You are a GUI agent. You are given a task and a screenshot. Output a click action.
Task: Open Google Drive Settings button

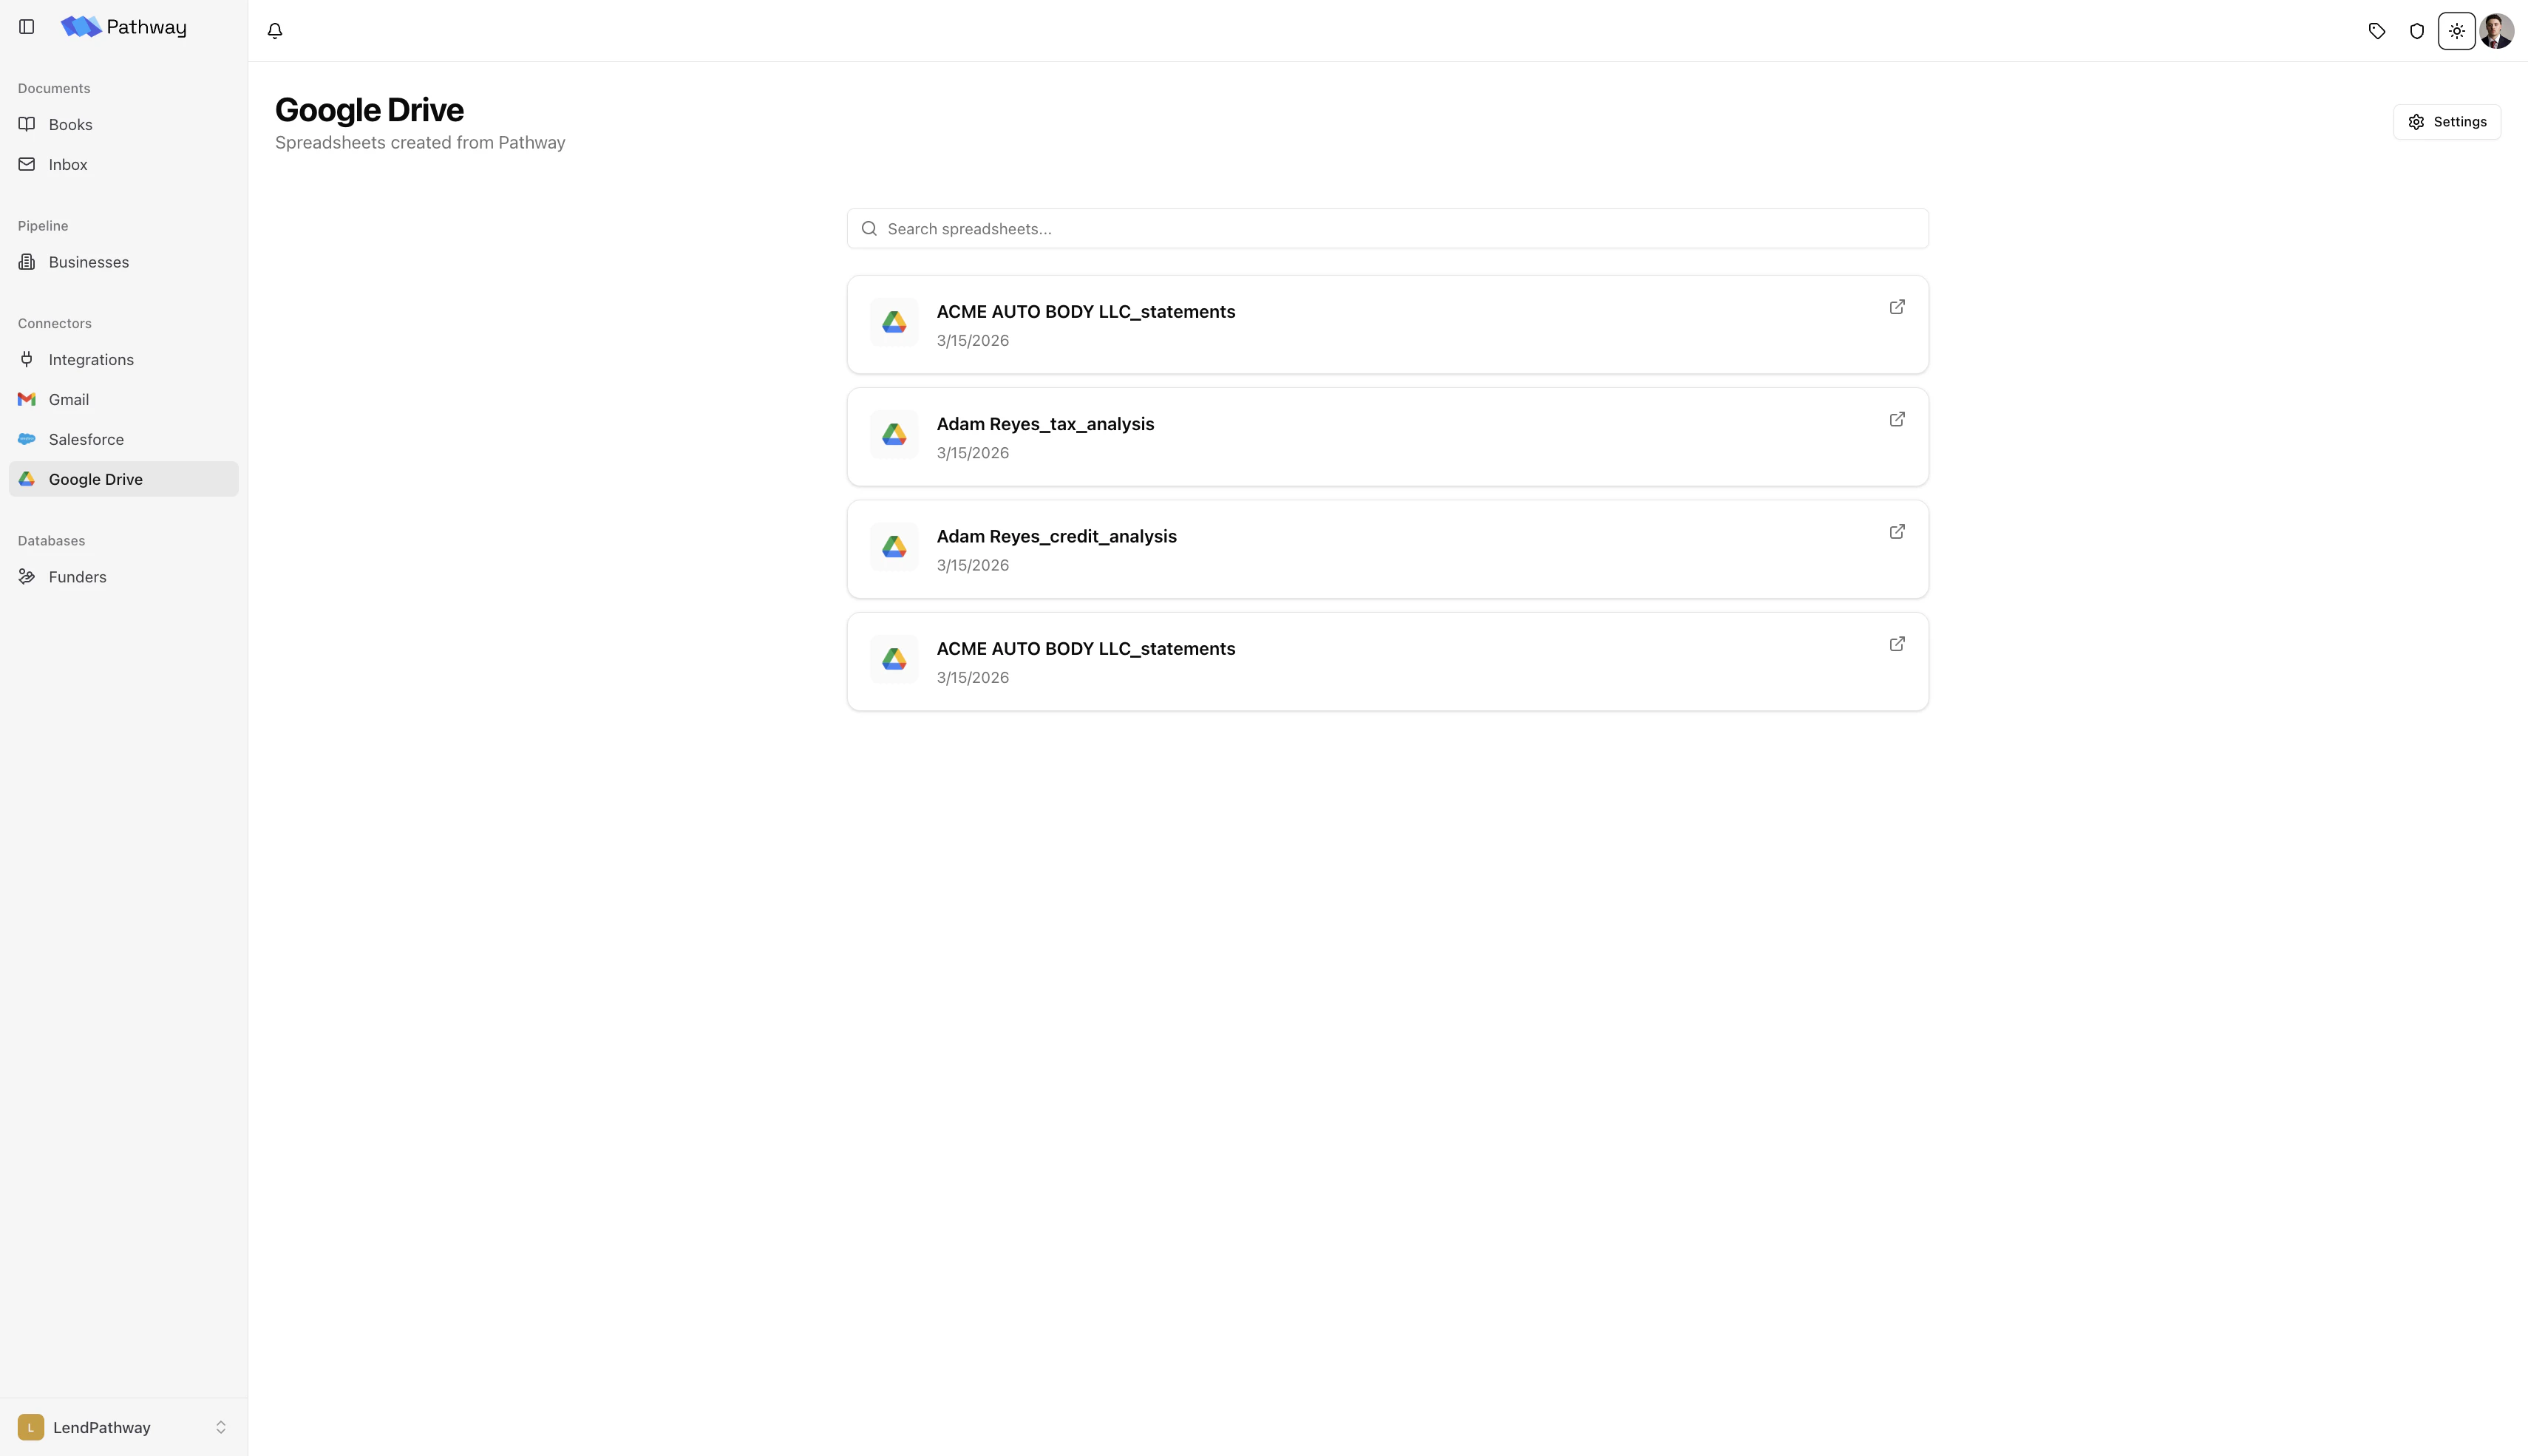(2447, 122)
